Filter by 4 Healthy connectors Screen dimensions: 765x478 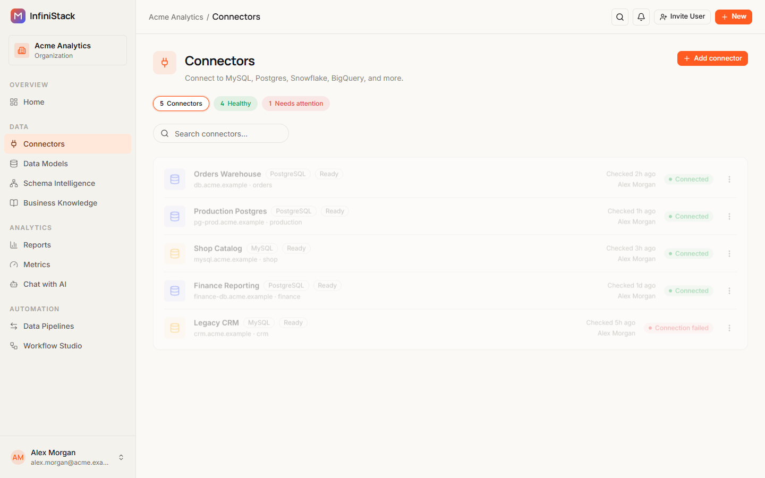point(235,104)
